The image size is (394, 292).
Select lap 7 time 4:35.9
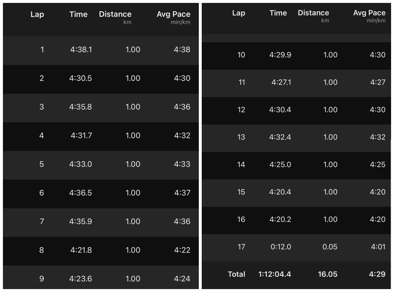pos(81,222)
